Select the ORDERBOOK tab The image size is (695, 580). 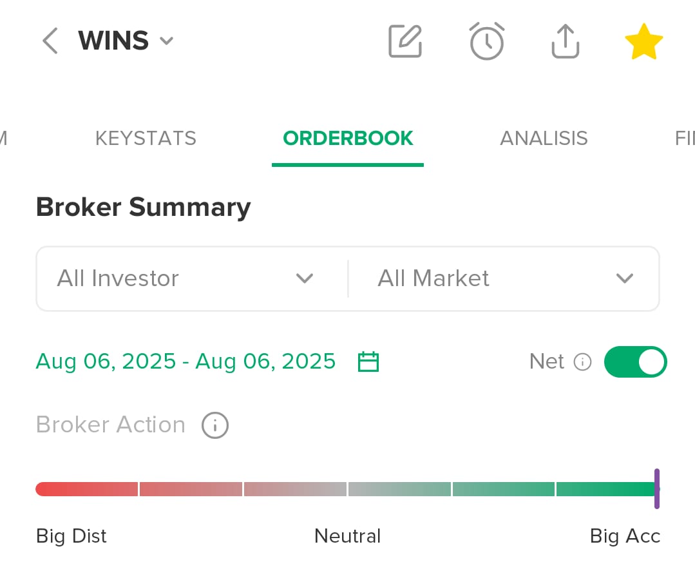tap(348, 139)
